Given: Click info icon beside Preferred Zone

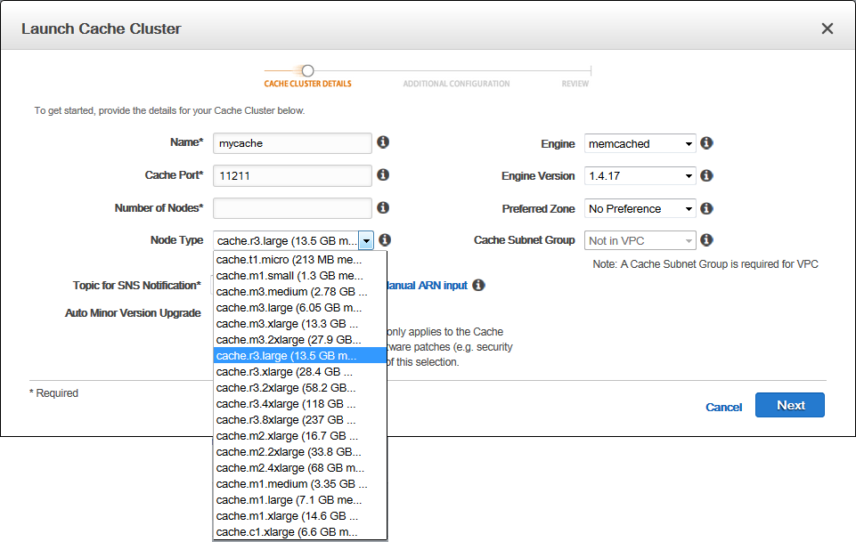Looking at the screenshot, I should click(x=706, y=208).
